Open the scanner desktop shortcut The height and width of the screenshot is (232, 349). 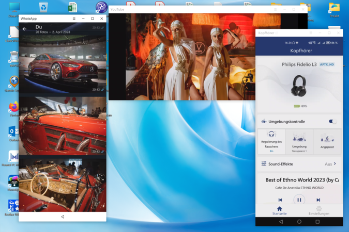point(14,57)
